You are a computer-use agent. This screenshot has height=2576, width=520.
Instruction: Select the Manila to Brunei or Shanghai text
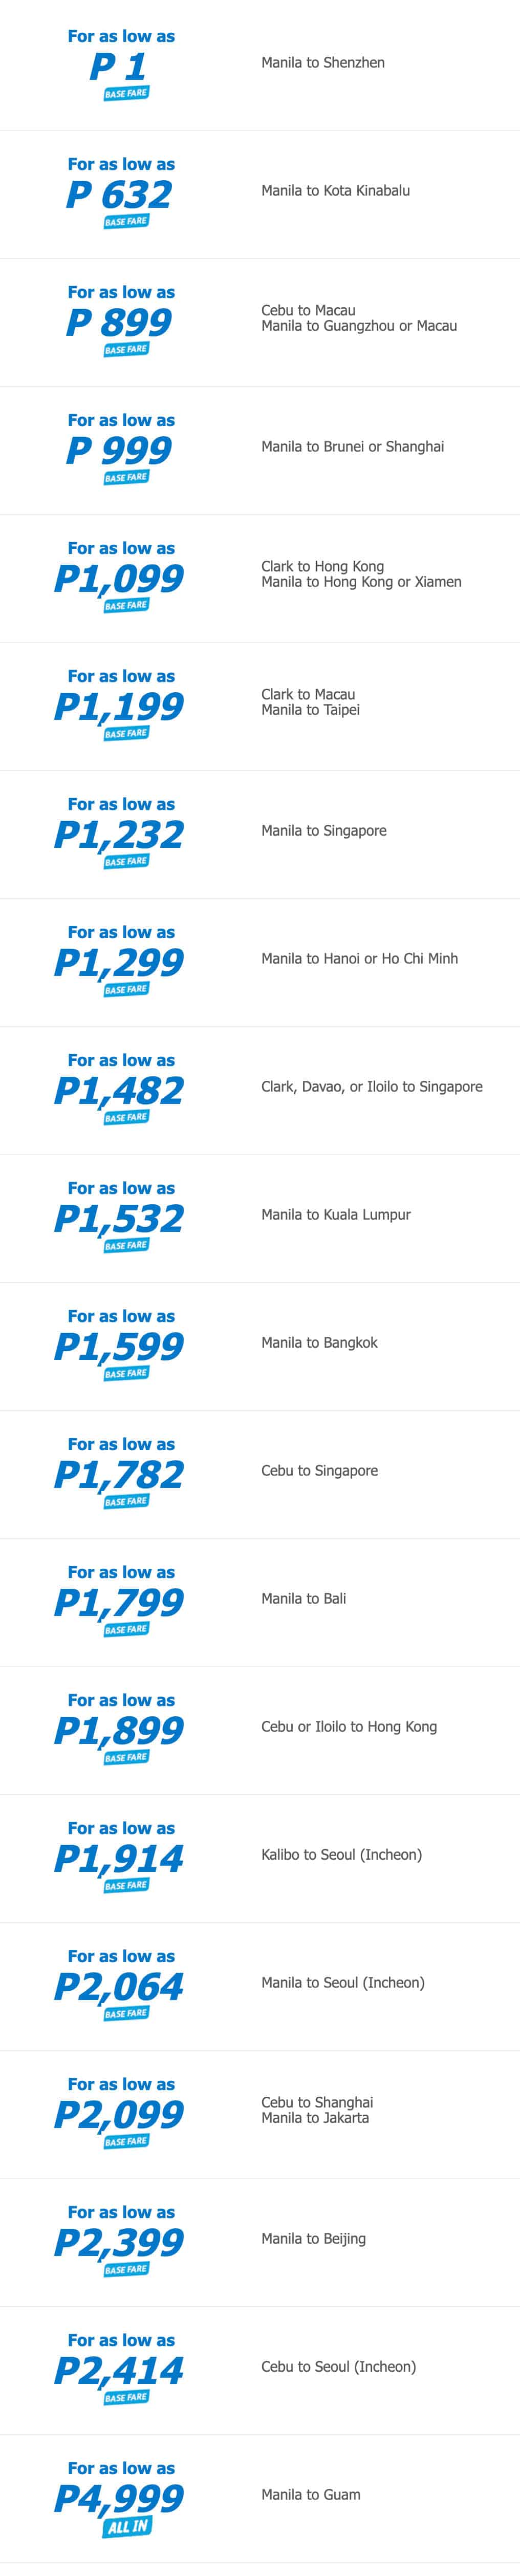click(x=352, y=447)
